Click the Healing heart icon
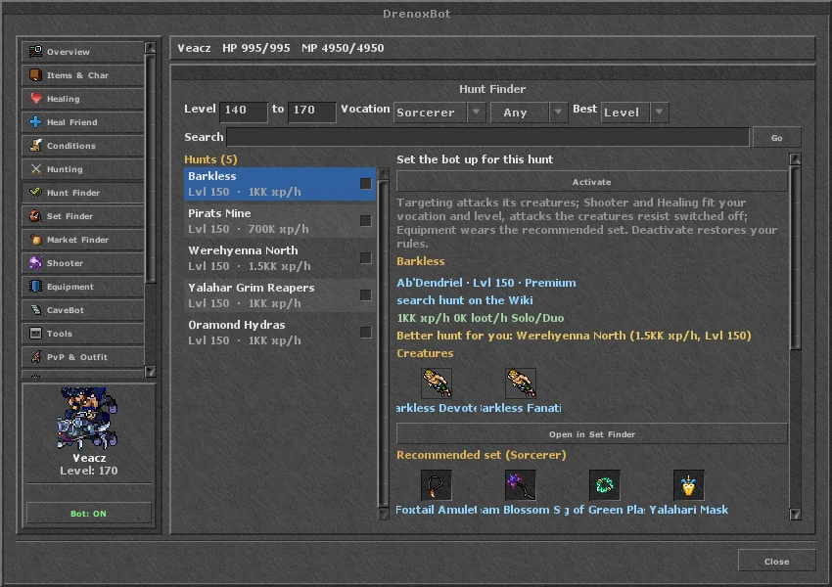The image size is (832, 587). [x=35, y=98]
